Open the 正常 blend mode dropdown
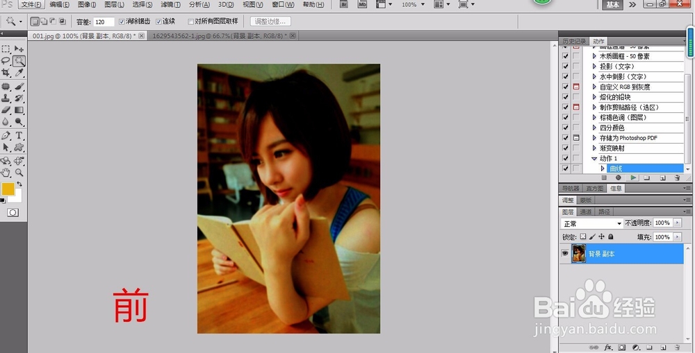Screen dimensions: 695x353 (591, 223)
